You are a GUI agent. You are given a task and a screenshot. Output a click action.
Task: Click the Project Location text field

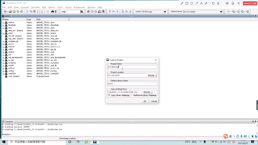(127, 75)
